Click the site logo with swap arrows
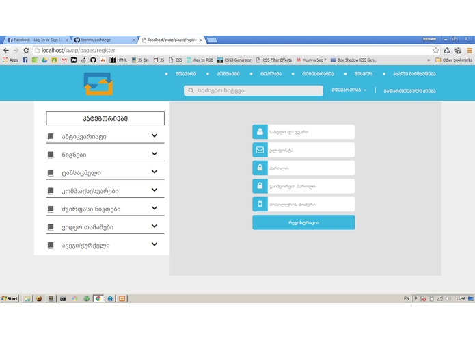Image resolution: width=475 pixels, height=338 pixels. 98,84
